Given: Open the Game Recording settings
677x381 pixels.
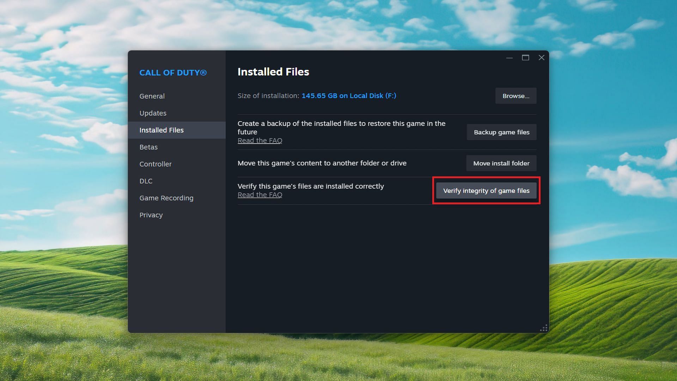Looking at the screenshot, I should pos(166,198).
